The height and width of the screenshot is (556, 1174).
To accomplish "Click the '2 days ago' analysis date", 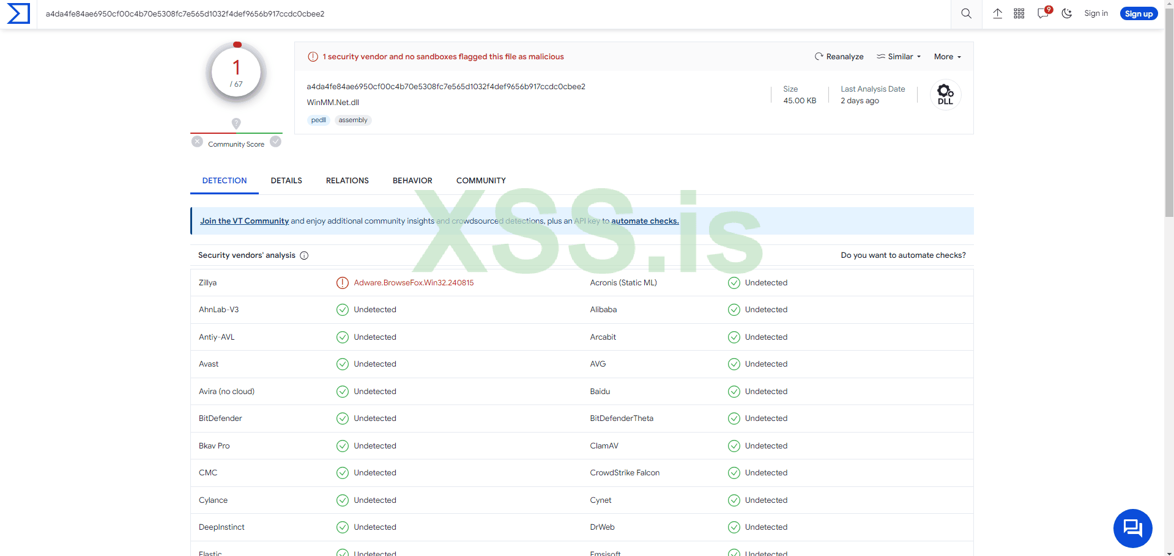I will (860, 101).
